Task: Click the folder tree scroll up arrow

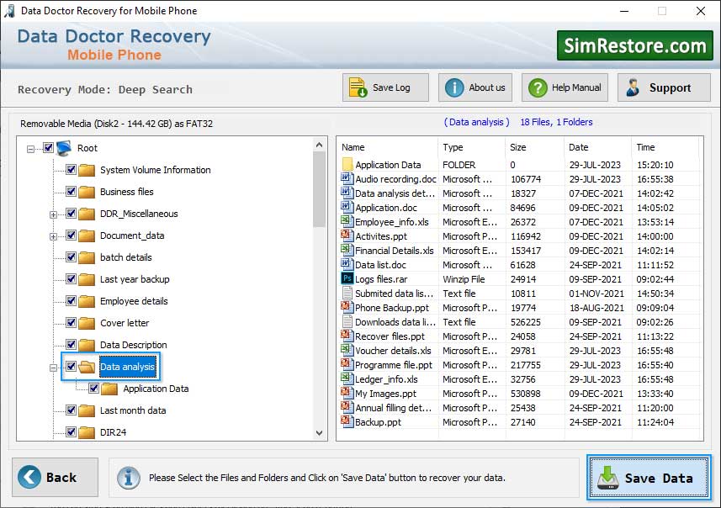Action: (319, 145)
